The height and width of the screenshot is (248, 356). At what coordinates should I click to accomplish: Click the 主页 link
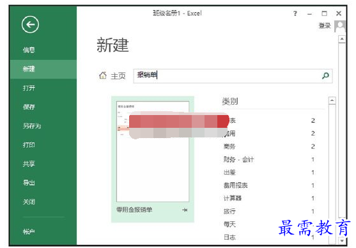click(118, 76)
